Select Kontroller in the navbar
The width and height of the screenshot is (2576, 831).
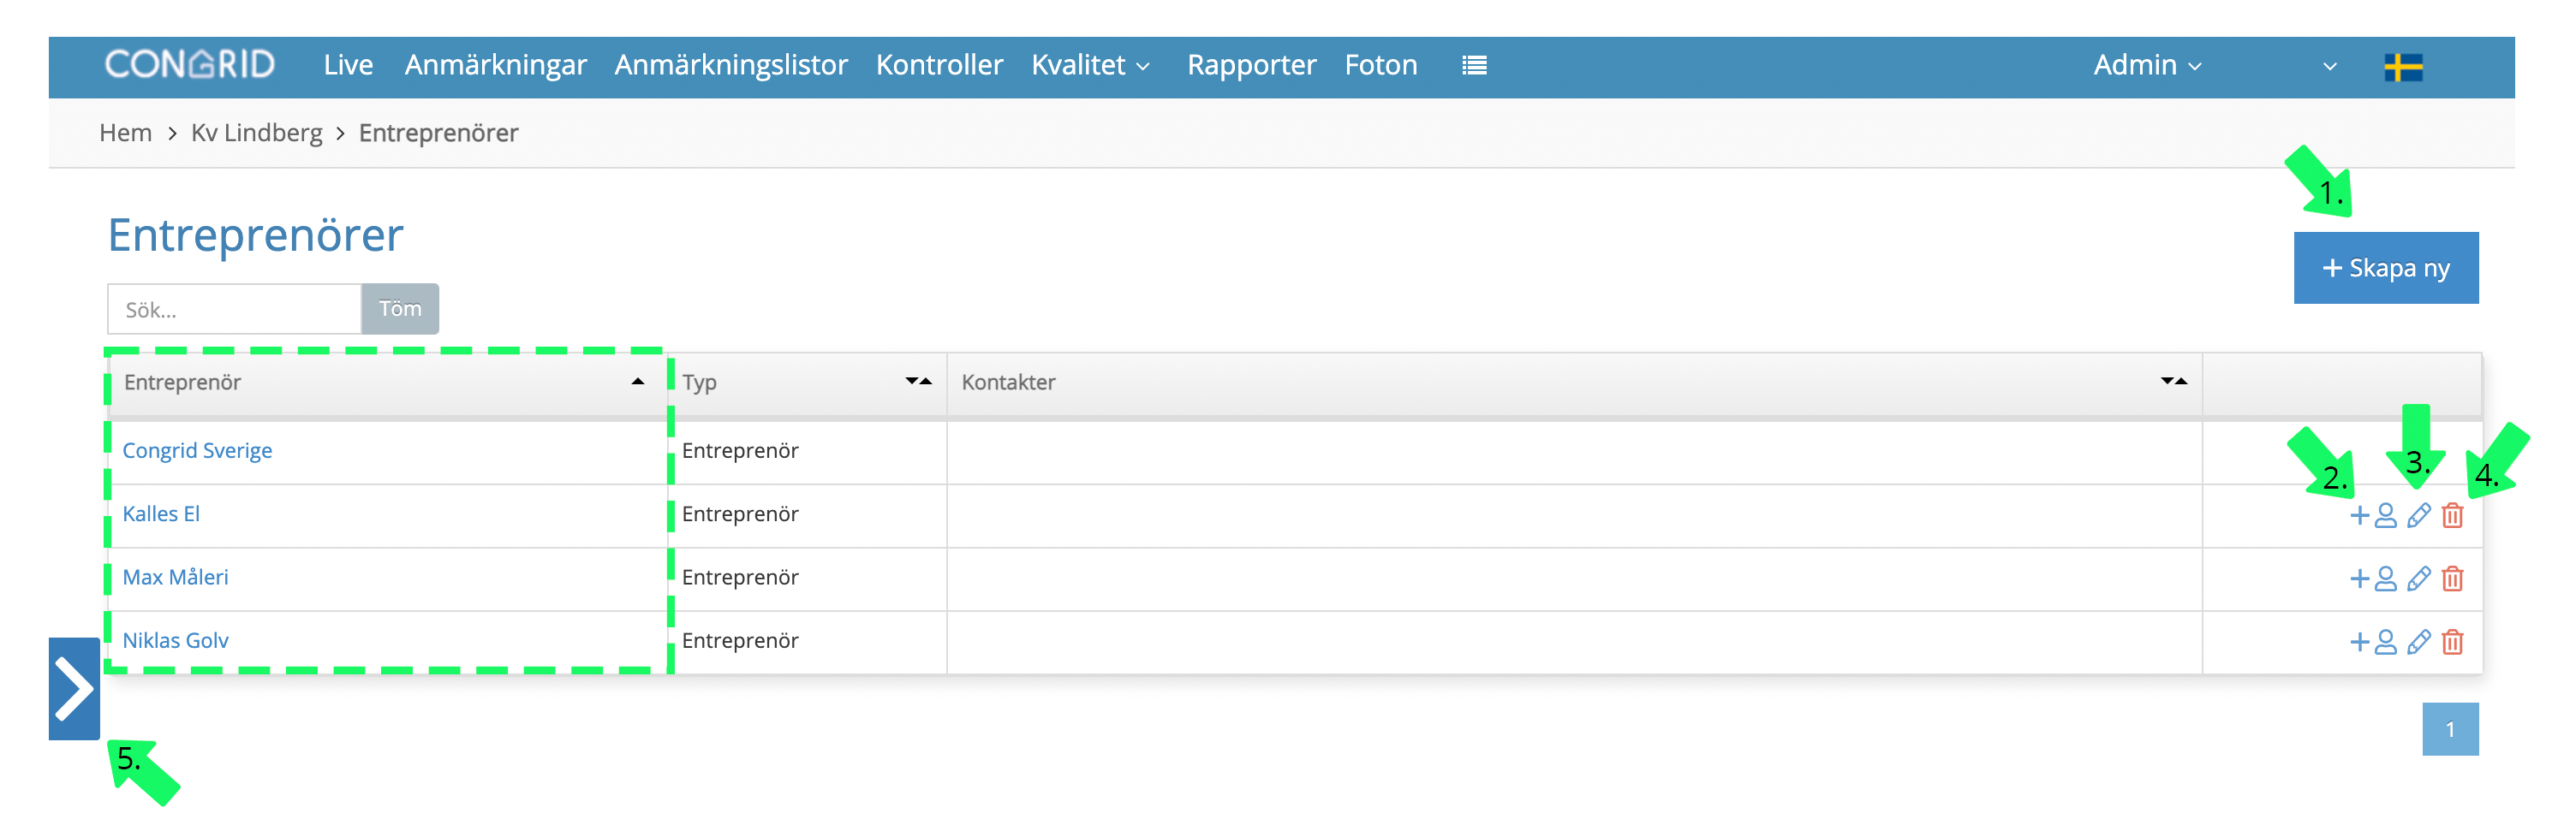(x=939, y=65)
